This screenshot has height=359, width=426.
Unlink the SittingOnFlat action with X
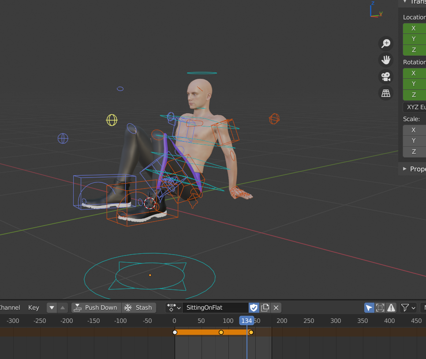276,307
